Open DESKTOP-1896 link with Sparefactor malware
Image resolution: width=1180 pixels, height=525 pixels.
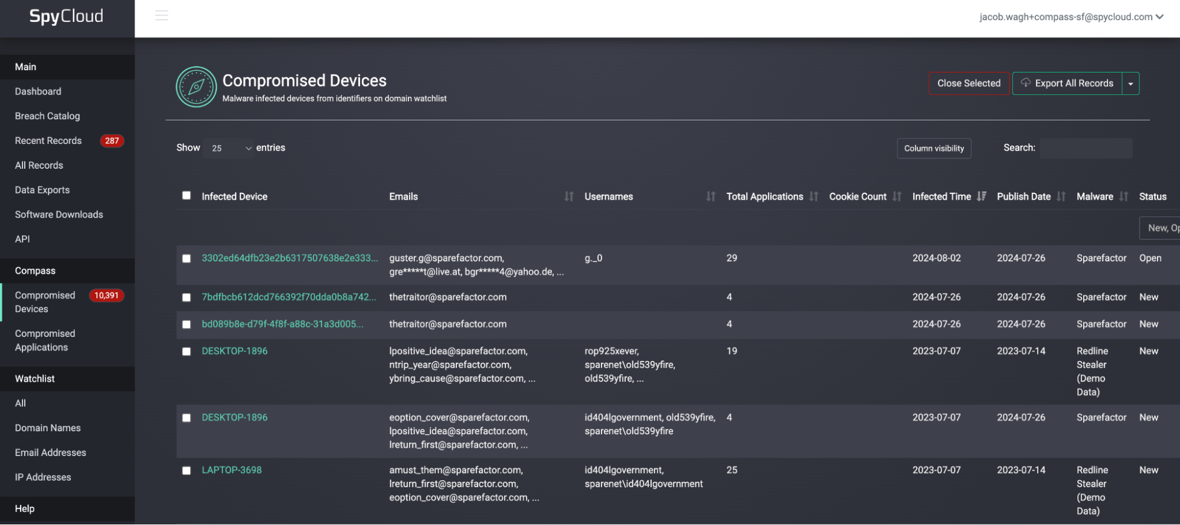(234, 418)
